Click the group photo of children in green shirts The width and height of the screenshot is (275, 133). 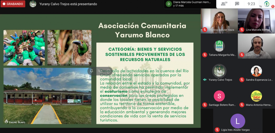pyautogui.click(x=24, y=48)
